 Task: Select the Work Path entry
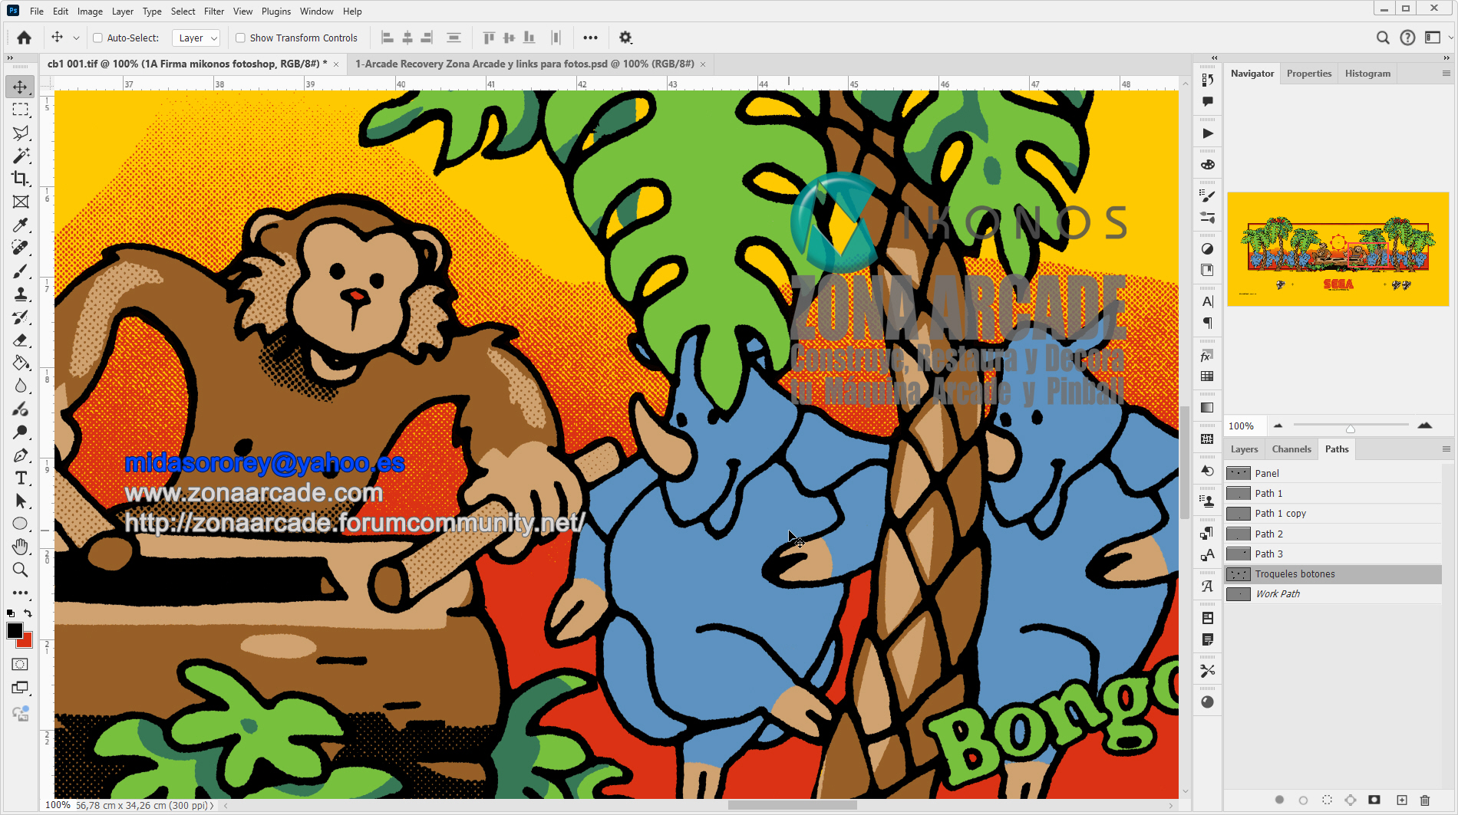tap(1333, 594)
